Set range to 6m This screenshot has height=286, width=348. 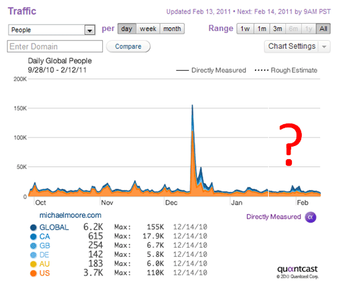coord(293,28)
